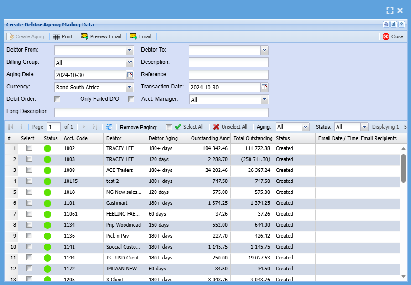Click the Close button in the toolbar
Image resolution: width=411 pixels, height=285 pixels.
pyautogui.click(x=393, y=36)
